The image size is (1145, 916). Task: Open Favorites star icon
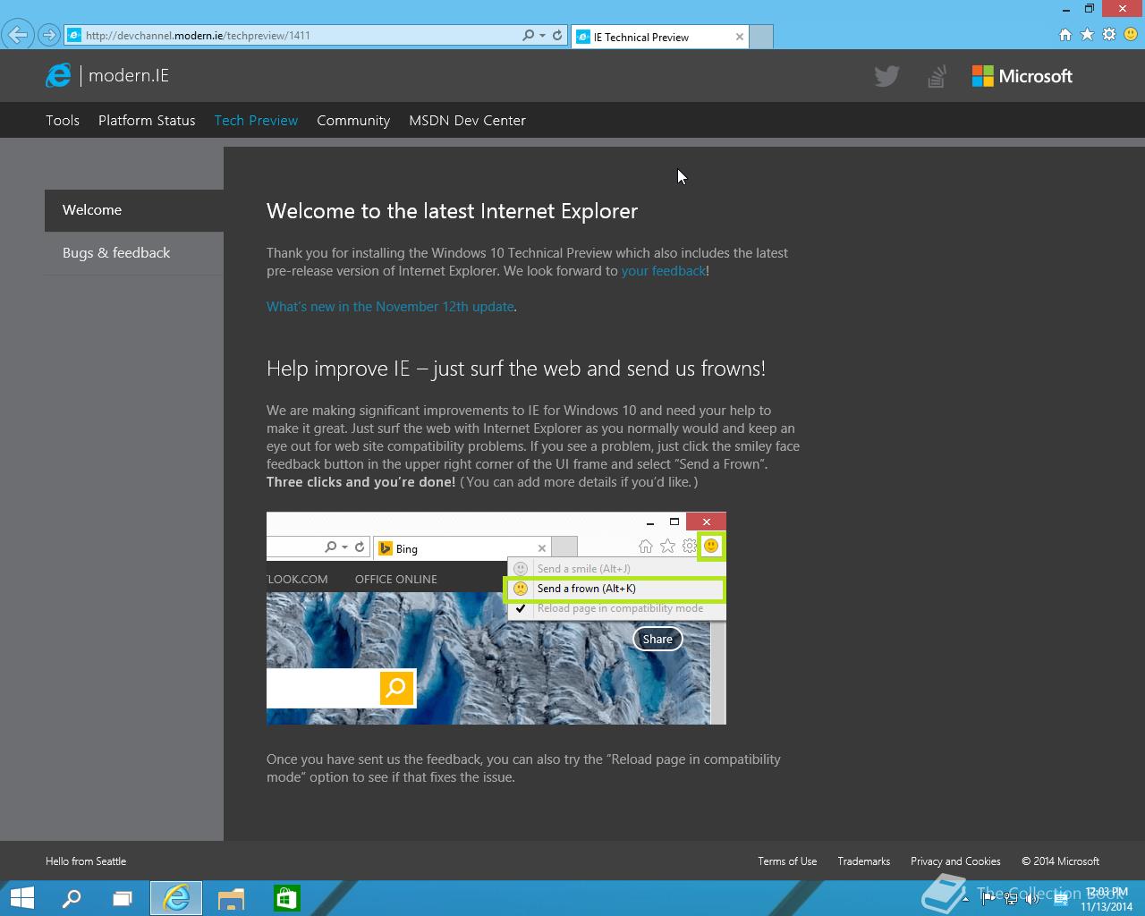[x=1087, y=35]
